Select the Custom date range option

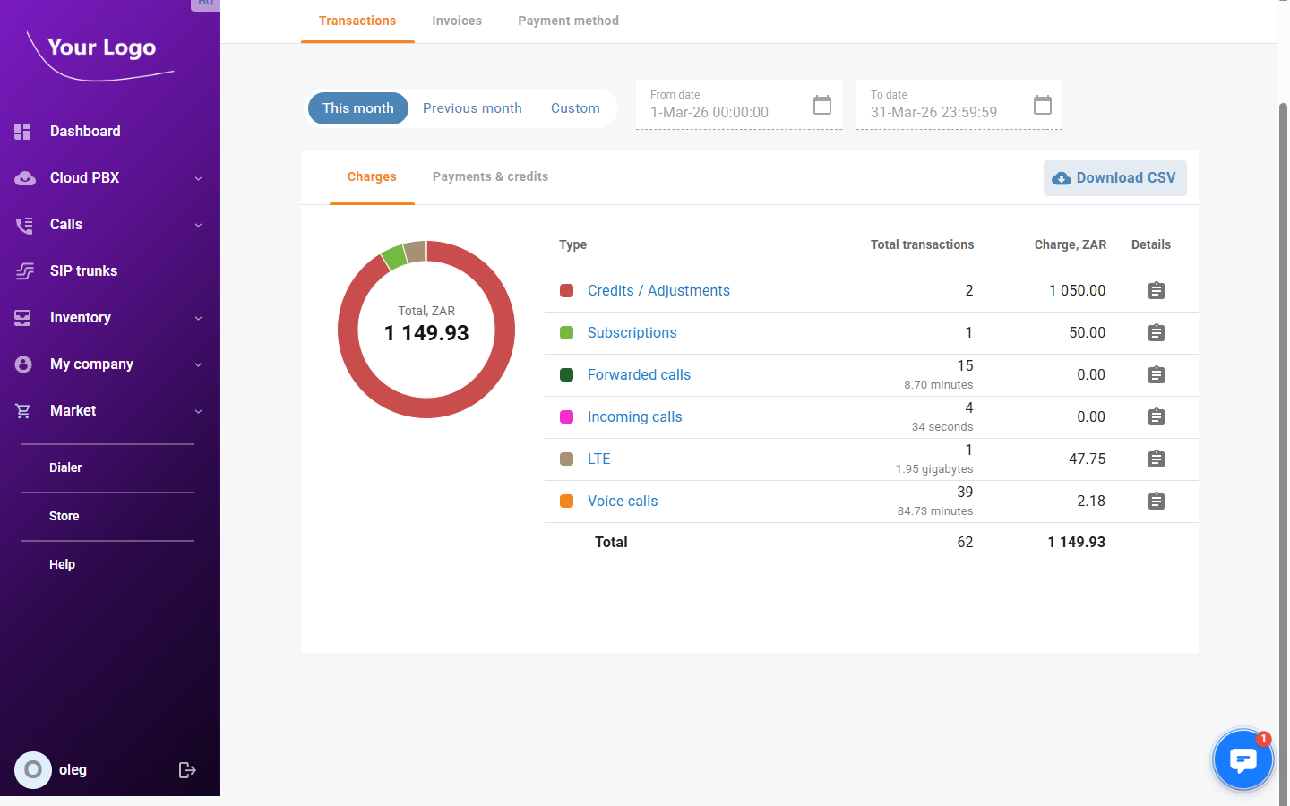[x=575, y=107]
